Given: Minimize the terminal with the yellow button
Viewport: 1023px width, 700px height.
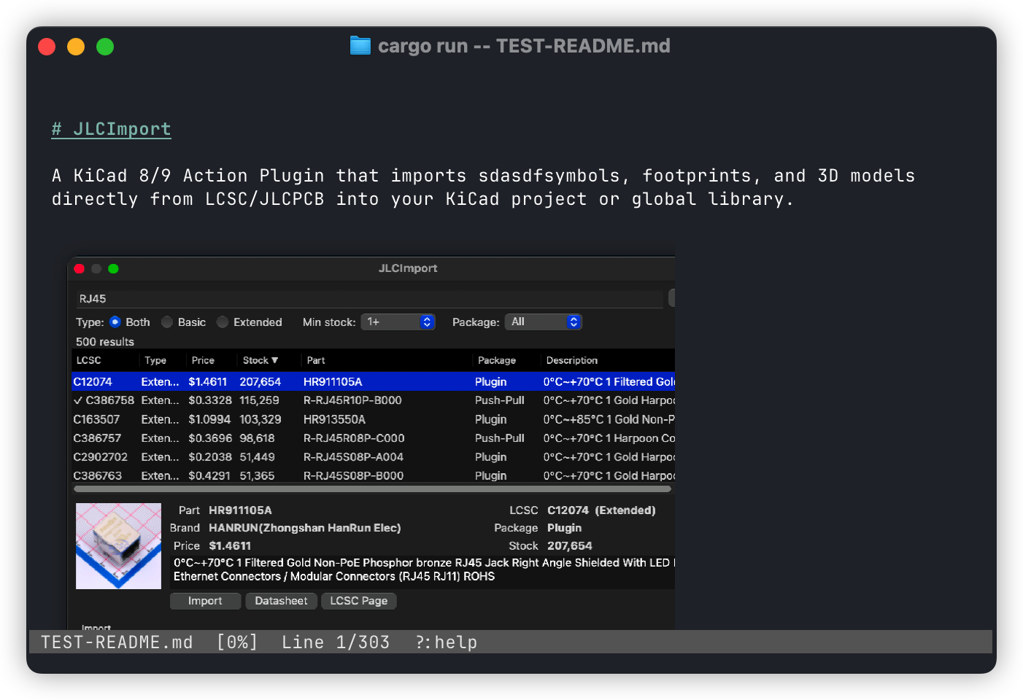Looking at the screenshot, I should click(x=76, y=47).
